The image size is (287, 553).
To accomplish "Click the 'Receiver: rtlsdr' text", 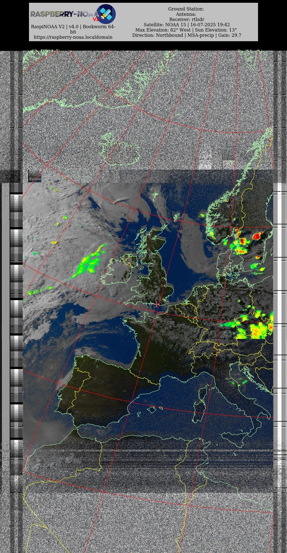I will (187, 19).
